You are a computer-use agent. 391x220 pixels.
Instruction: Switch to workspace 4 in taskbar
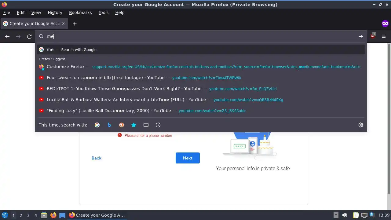tap(35, 215)
